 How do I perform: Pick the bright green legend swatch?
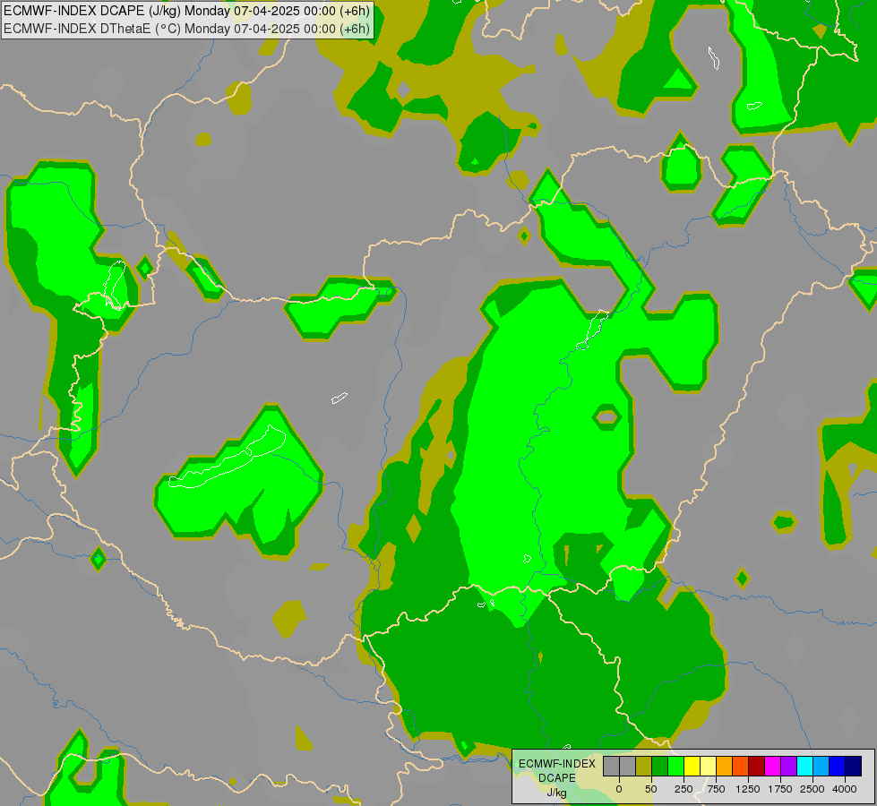point(675,766)
